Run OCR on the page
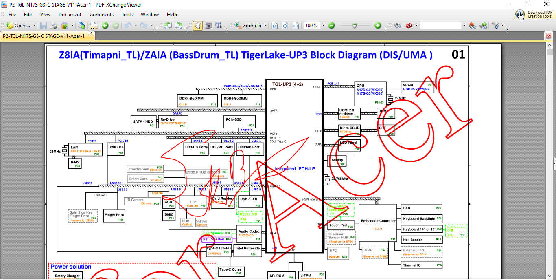 click(x=93, y=26)
